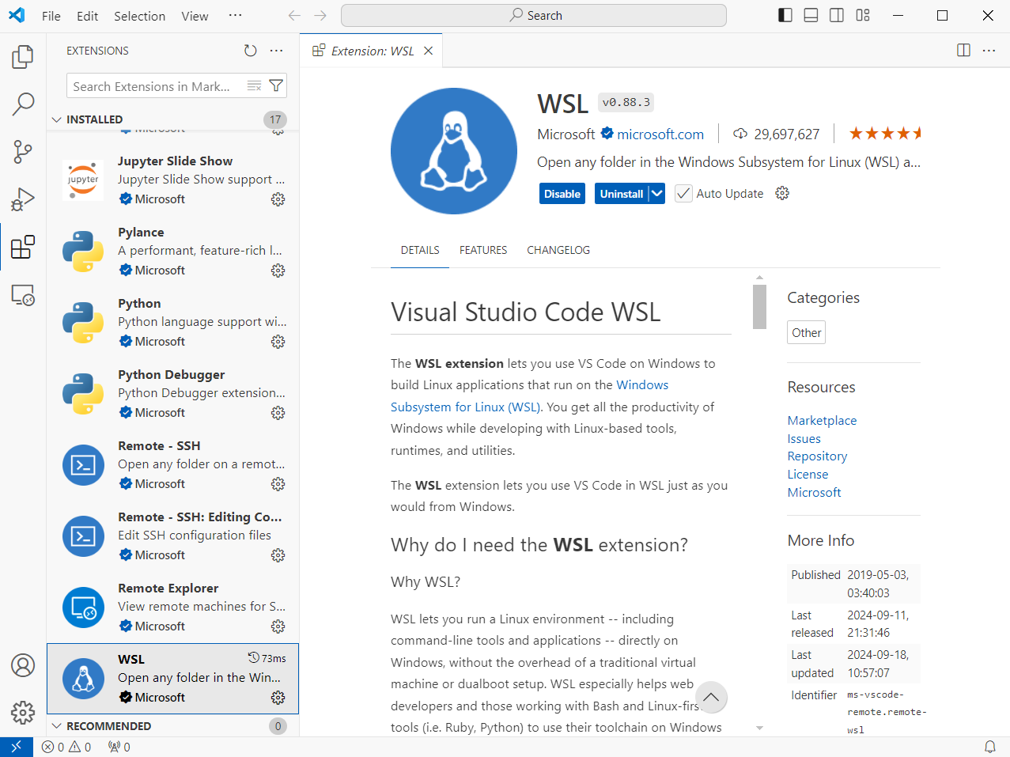Switch to the FEATURES tab
This screenshot has width=1010, height=757.
(483, 250)
